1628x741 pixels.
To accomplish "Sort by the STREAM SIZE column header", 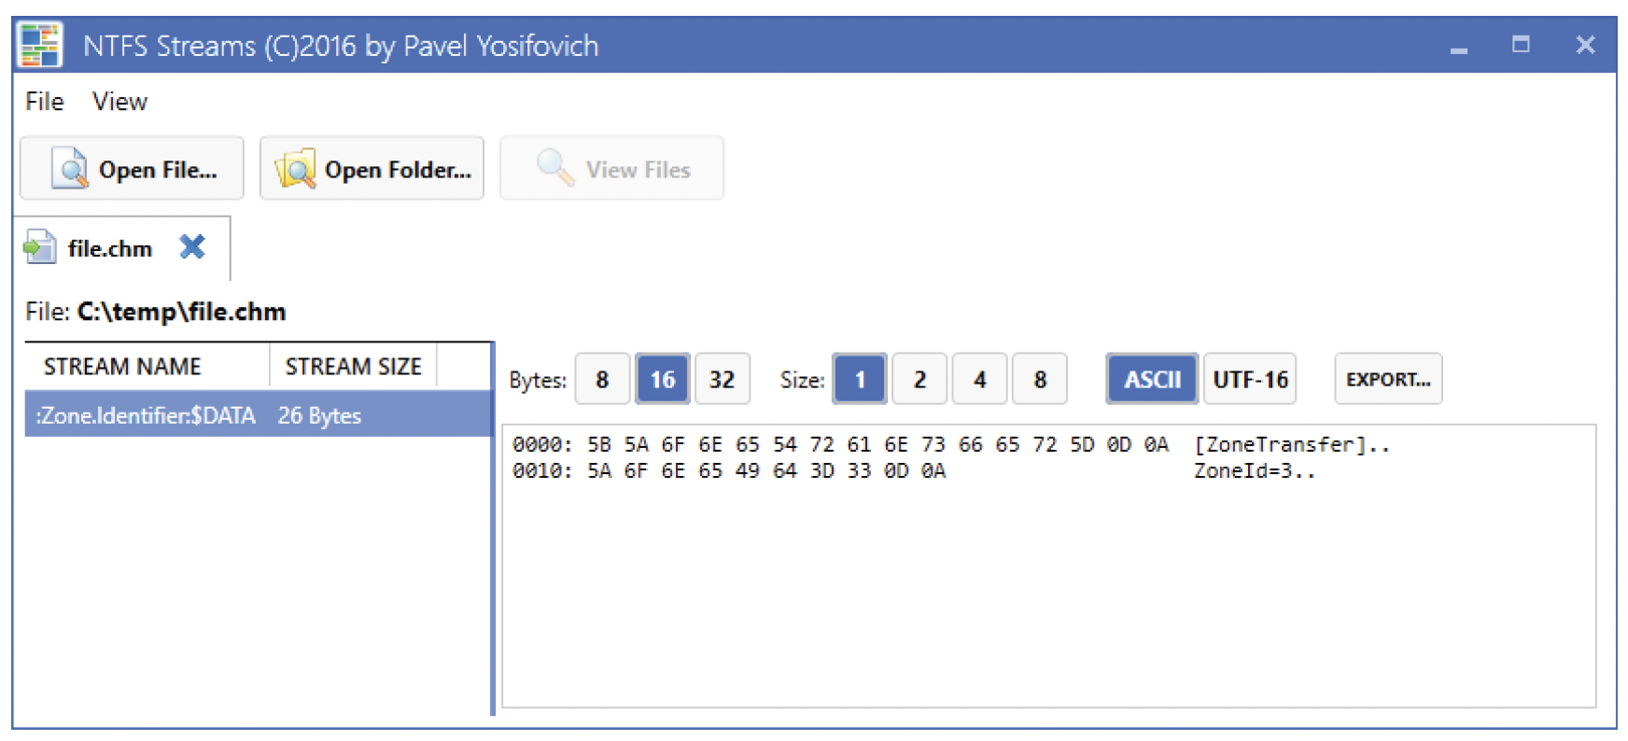I will [x=353, y=367].
